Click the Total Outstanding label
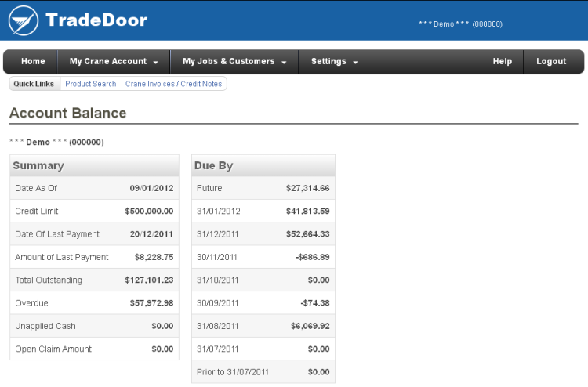 coord(49,280)
